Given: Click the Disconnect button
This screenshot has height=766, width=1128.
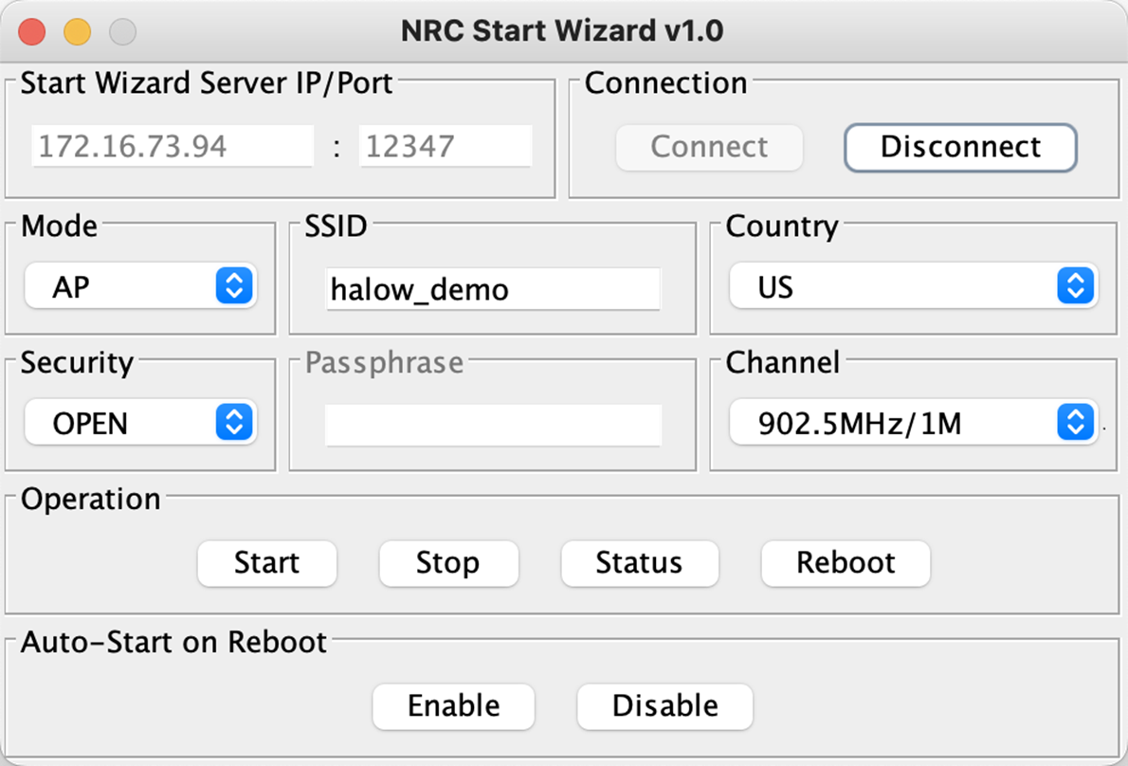Looking at the screenshot, I should click(x=960, y=147).
